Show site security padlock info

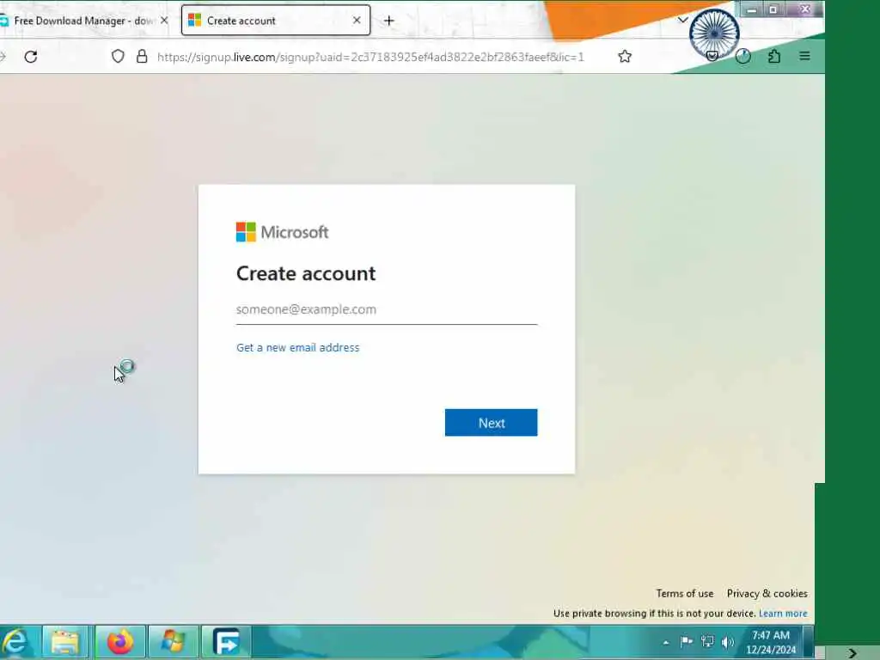point(142,56)
